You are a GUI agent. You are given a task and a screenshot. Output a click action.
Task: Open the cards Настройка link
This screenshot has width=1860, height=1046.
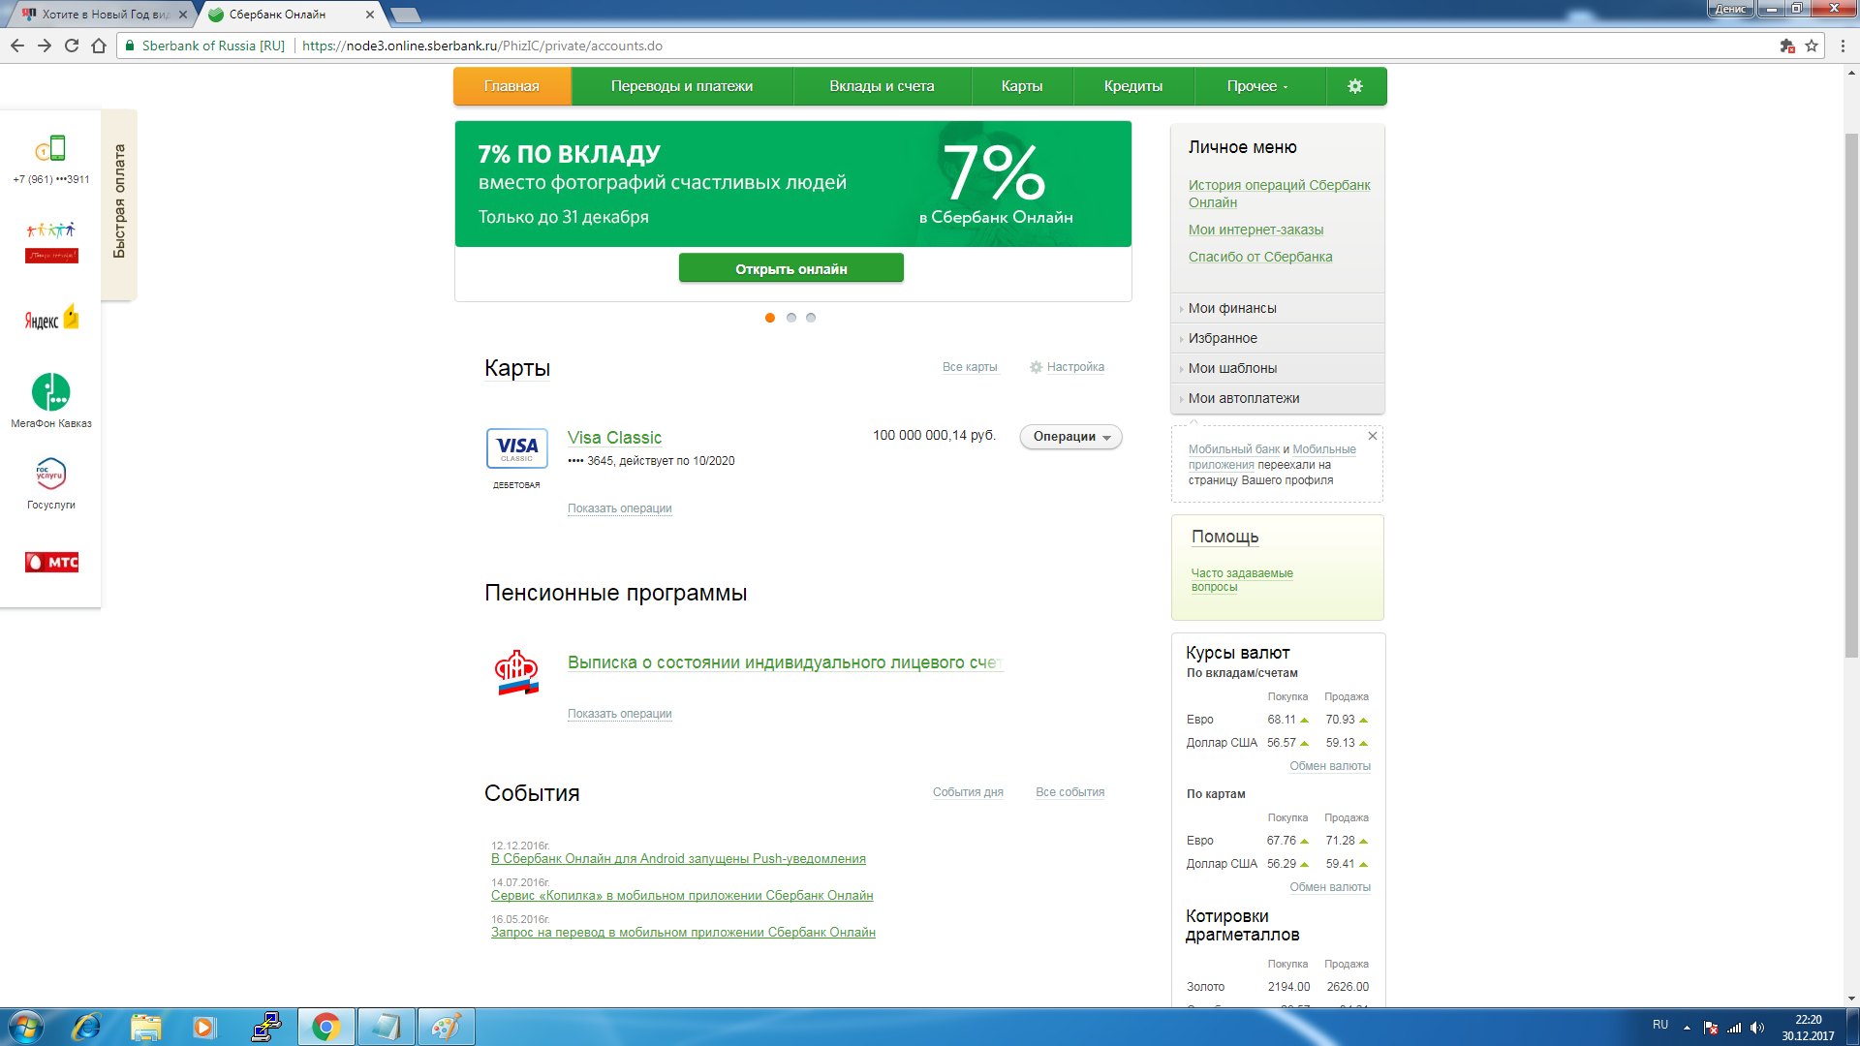click(1075, 367)
